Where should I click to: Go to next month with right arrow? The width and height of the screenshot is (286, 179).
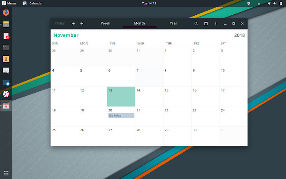tap(82, 23)
